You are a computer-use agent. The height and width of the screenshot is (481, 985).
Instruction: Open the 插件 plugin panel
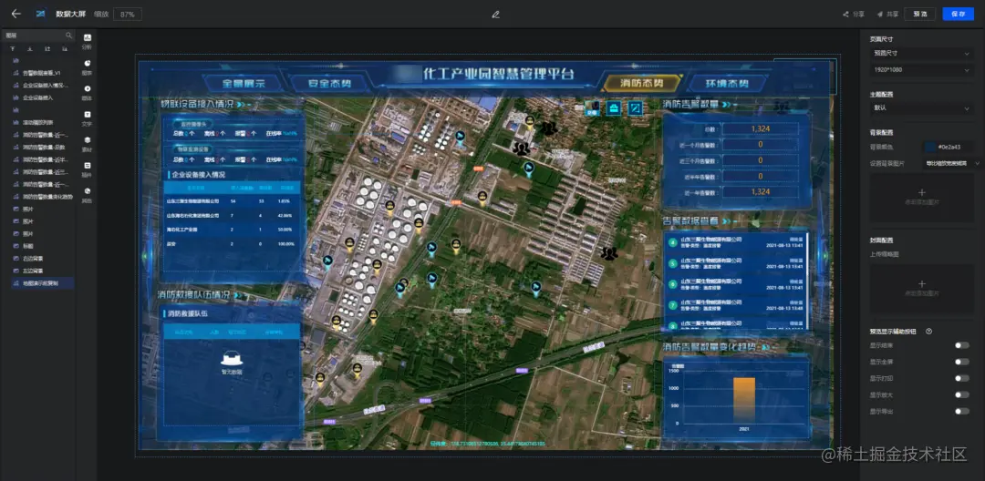[87, 169]
